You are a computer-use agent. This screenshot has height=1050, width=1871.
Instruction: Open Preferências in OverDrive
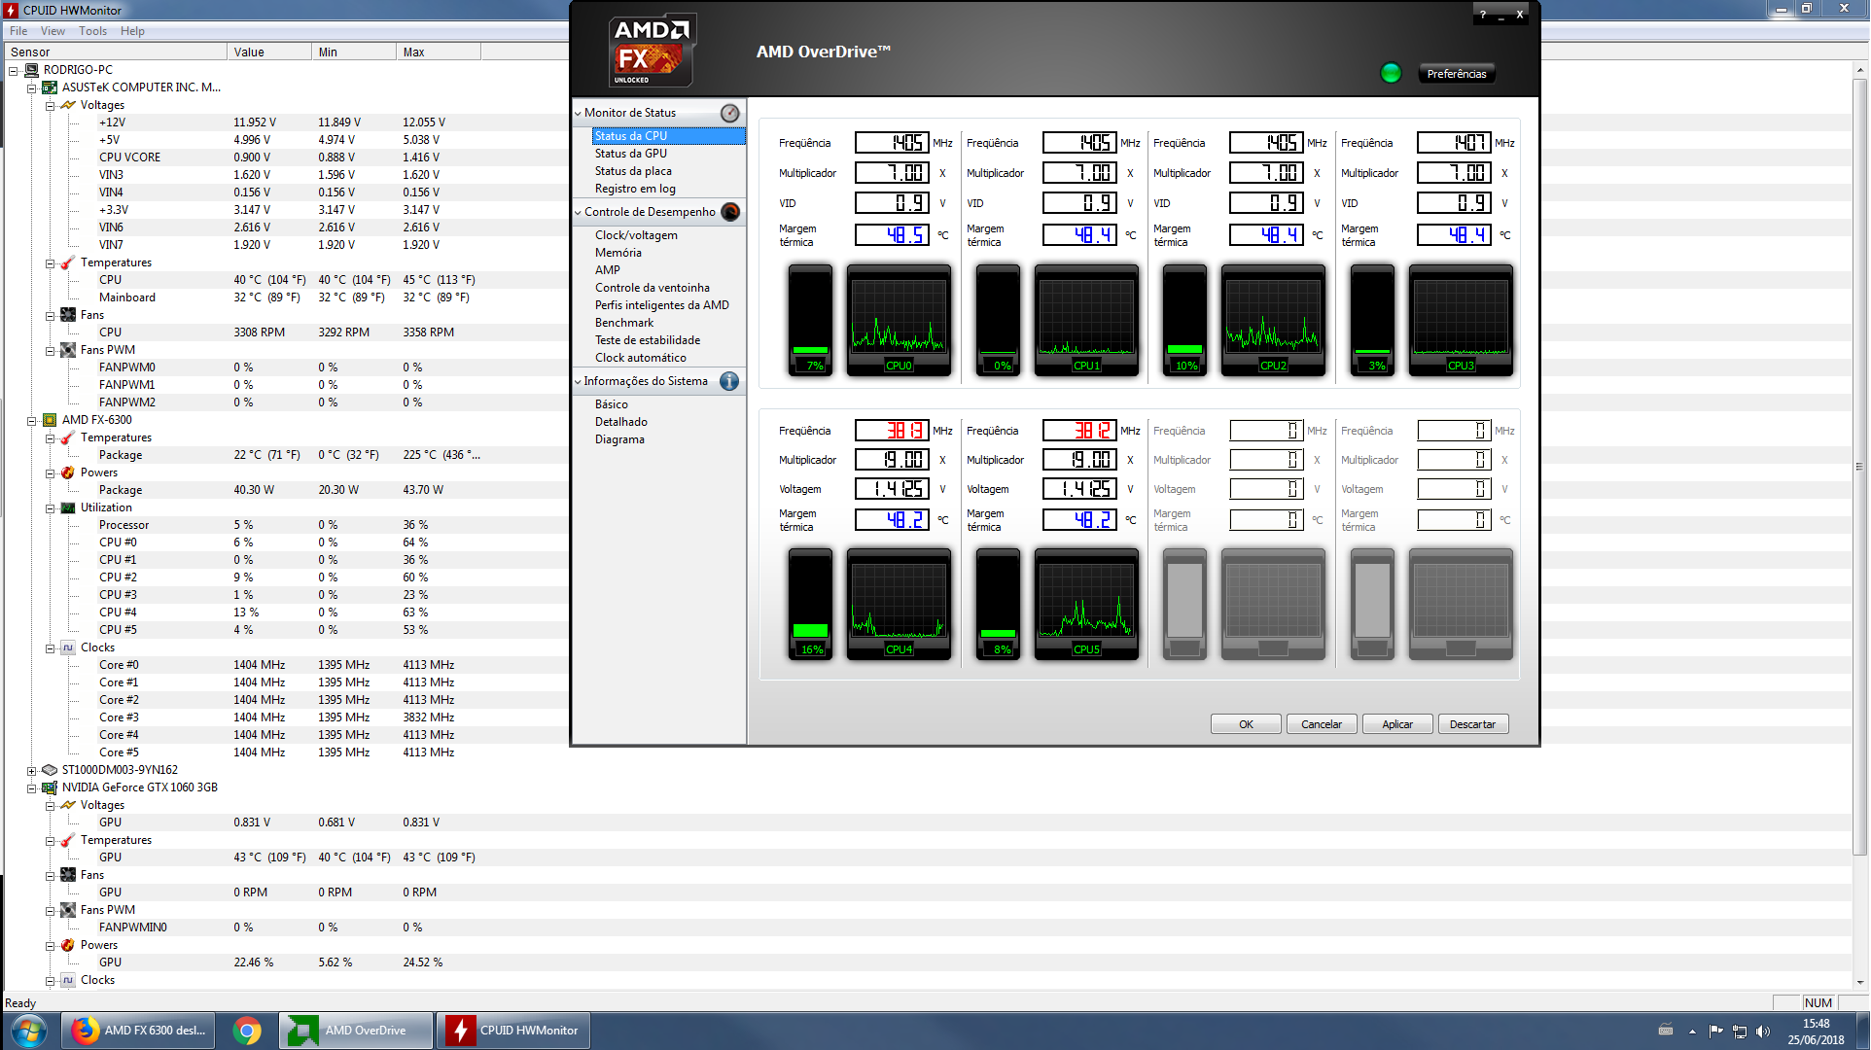[1456, 74]
